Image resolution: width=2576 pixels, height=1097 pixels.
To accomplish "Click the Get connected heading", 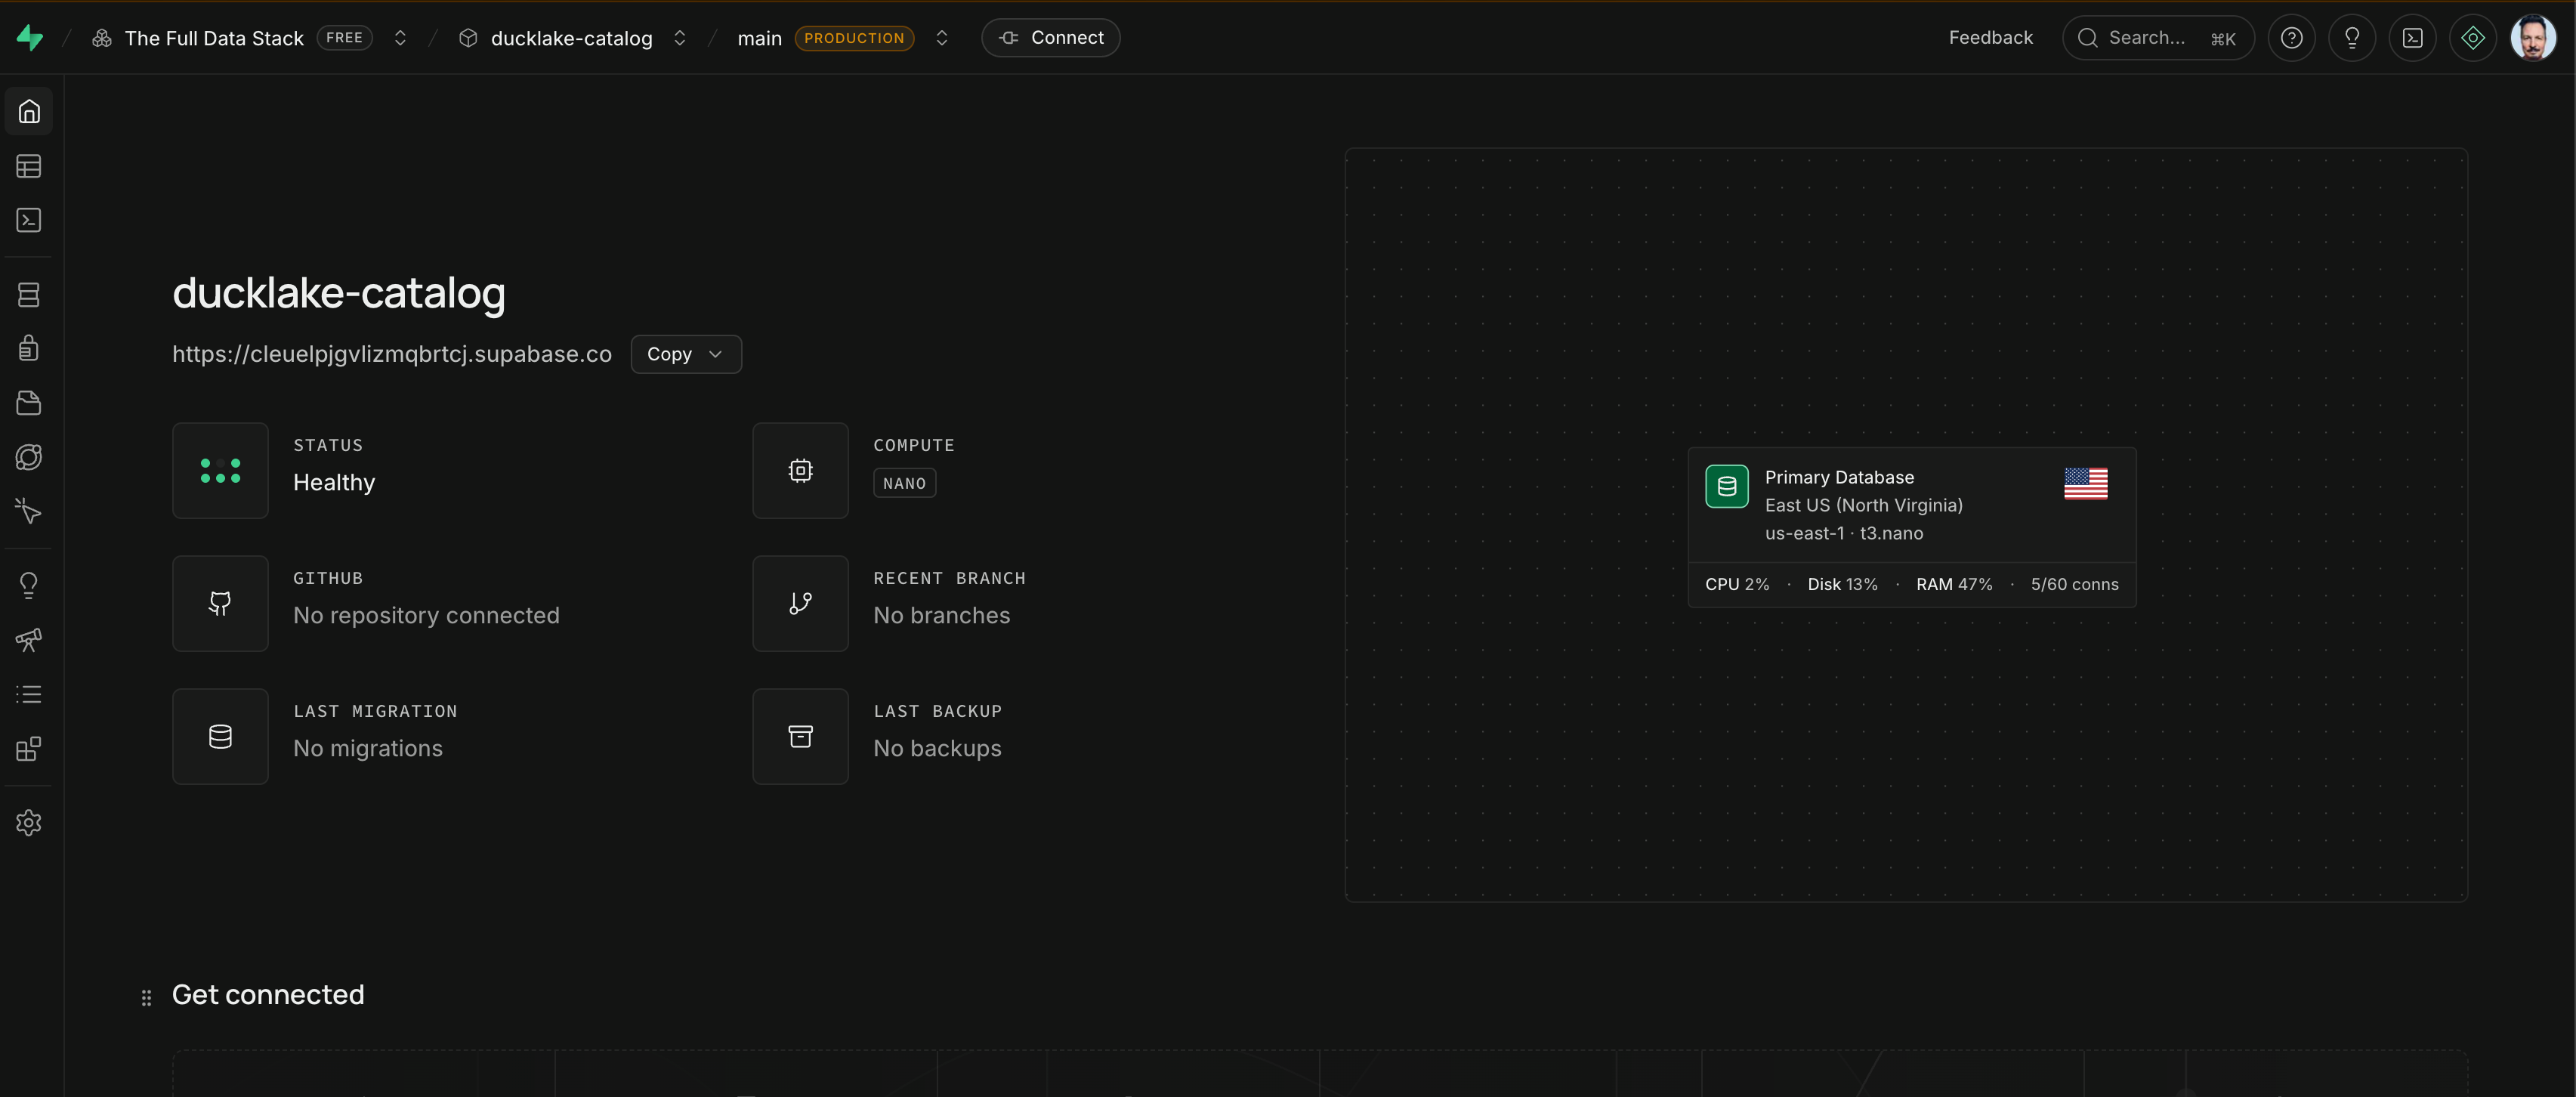I will [x=268, y=995].
